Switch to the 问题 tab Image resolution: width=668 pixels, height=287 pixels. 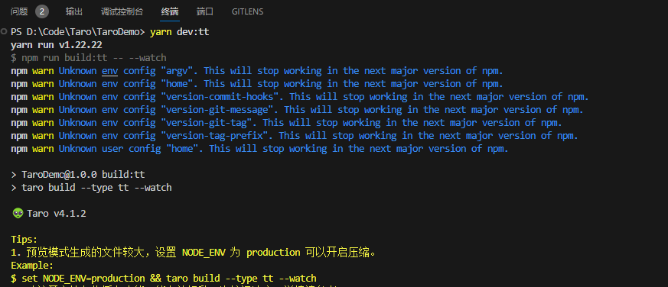click(x=19, y=12)
